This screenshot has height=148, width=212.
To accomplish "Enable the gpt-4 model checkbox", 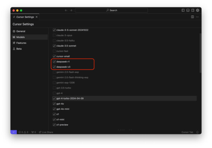I will [x=54, y=93].
